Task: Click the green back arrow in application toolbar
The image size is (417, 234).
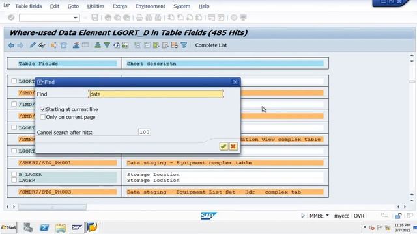Action: pyautogui.click(x=11, y=45)
